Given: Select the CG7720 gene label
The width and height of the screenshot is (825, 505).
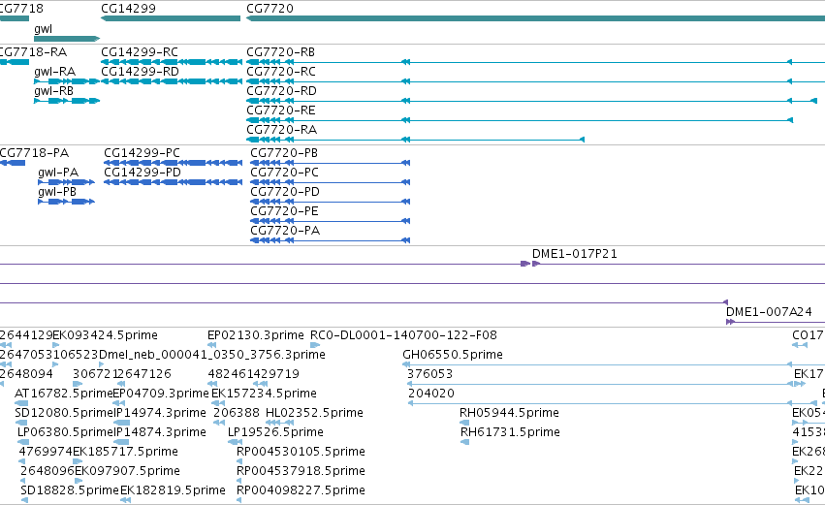Looking at the screenshot, I should [270, 9].
